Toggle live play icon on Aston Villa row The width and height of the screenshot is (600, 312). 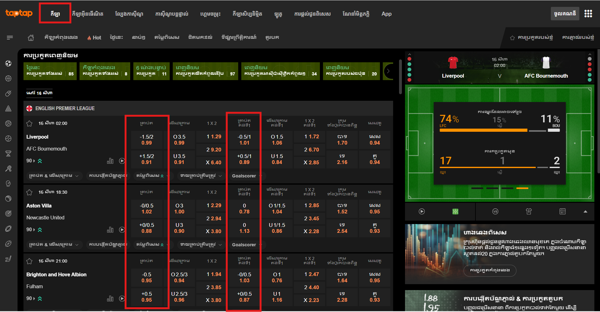coord(122,230)
